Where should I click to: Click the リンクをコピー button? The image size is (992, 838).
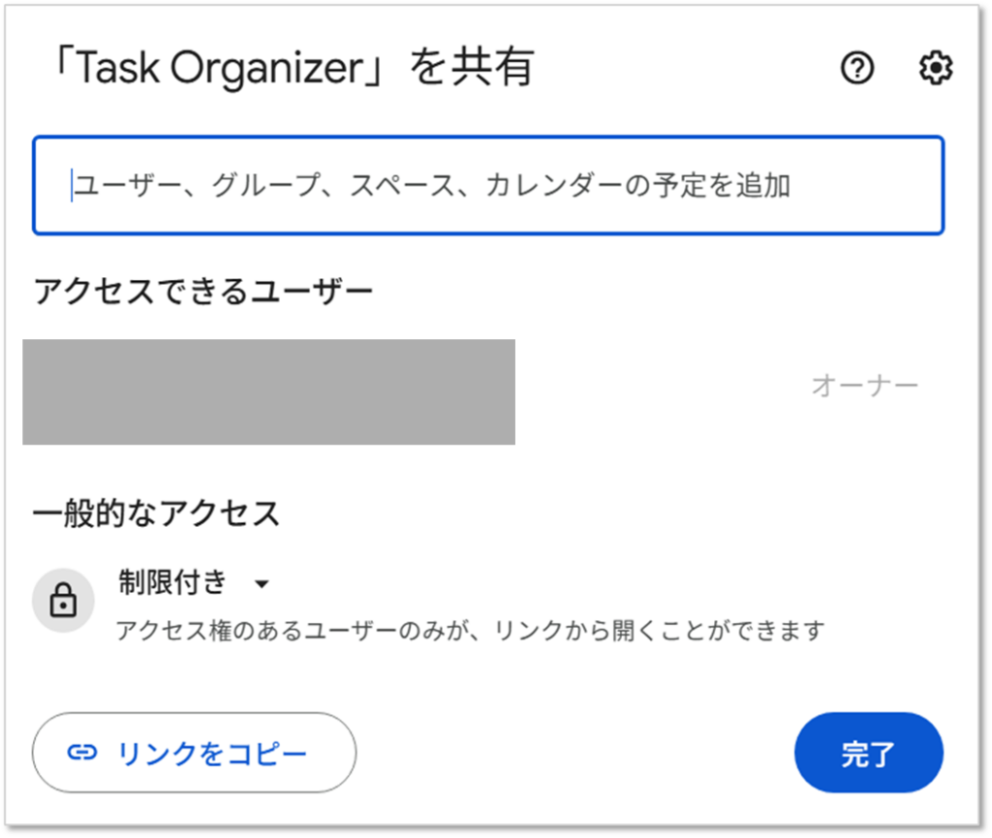coord(194,753)
